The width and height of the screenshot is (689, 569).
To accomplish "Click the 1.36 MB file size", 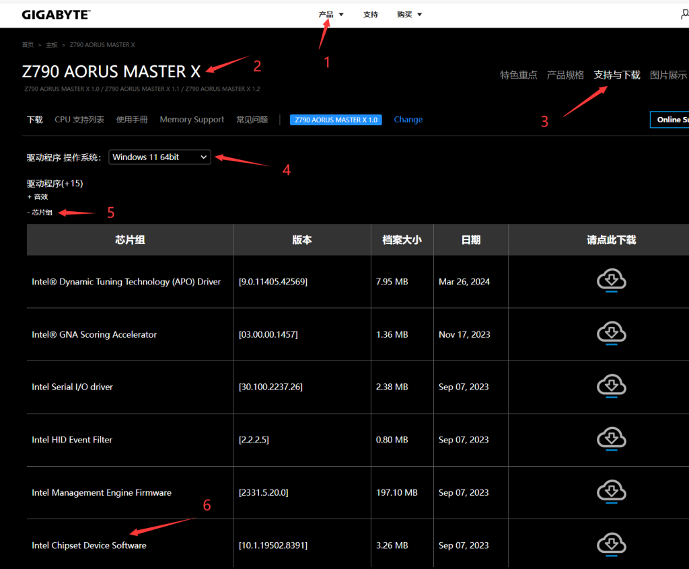I will point(392,334).
